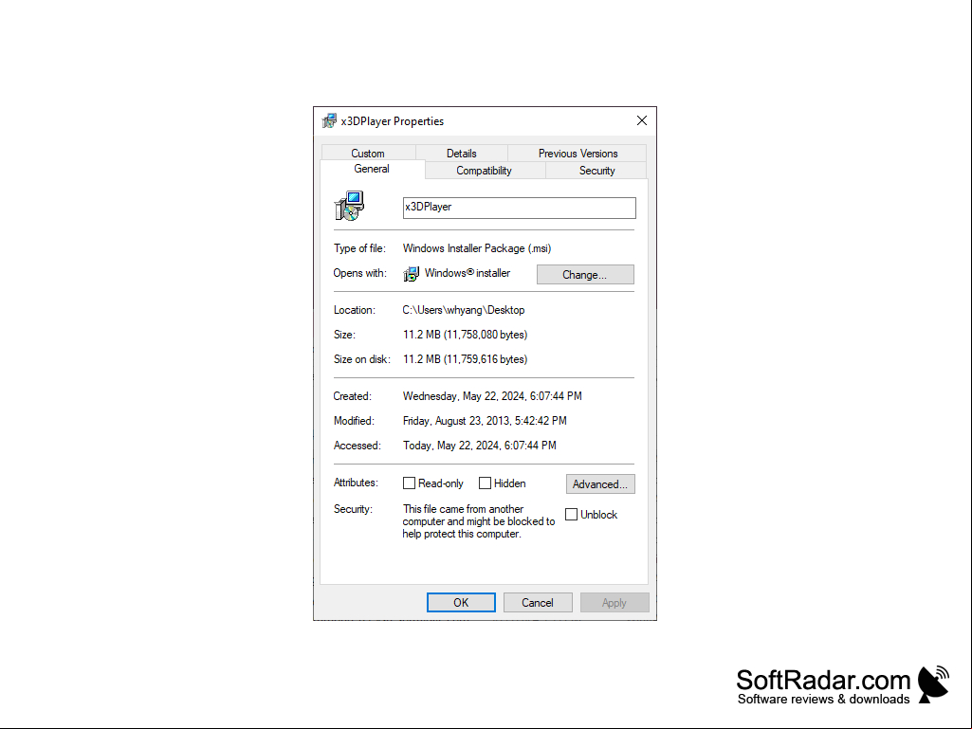
Task: Select the C:\Users\whyang\Desktop location text
Action: 464,310
